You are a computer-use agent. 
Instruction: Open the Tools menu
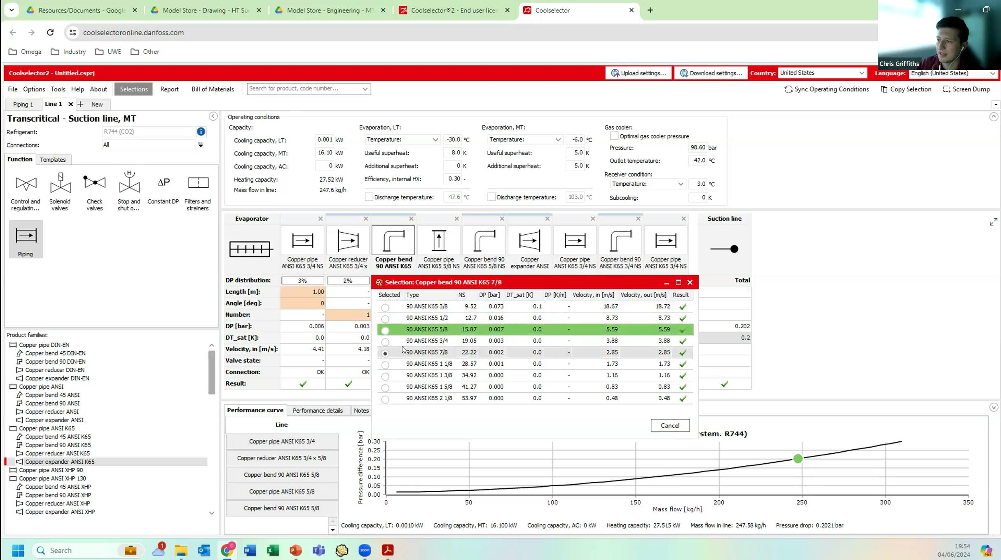pos(58,89)
